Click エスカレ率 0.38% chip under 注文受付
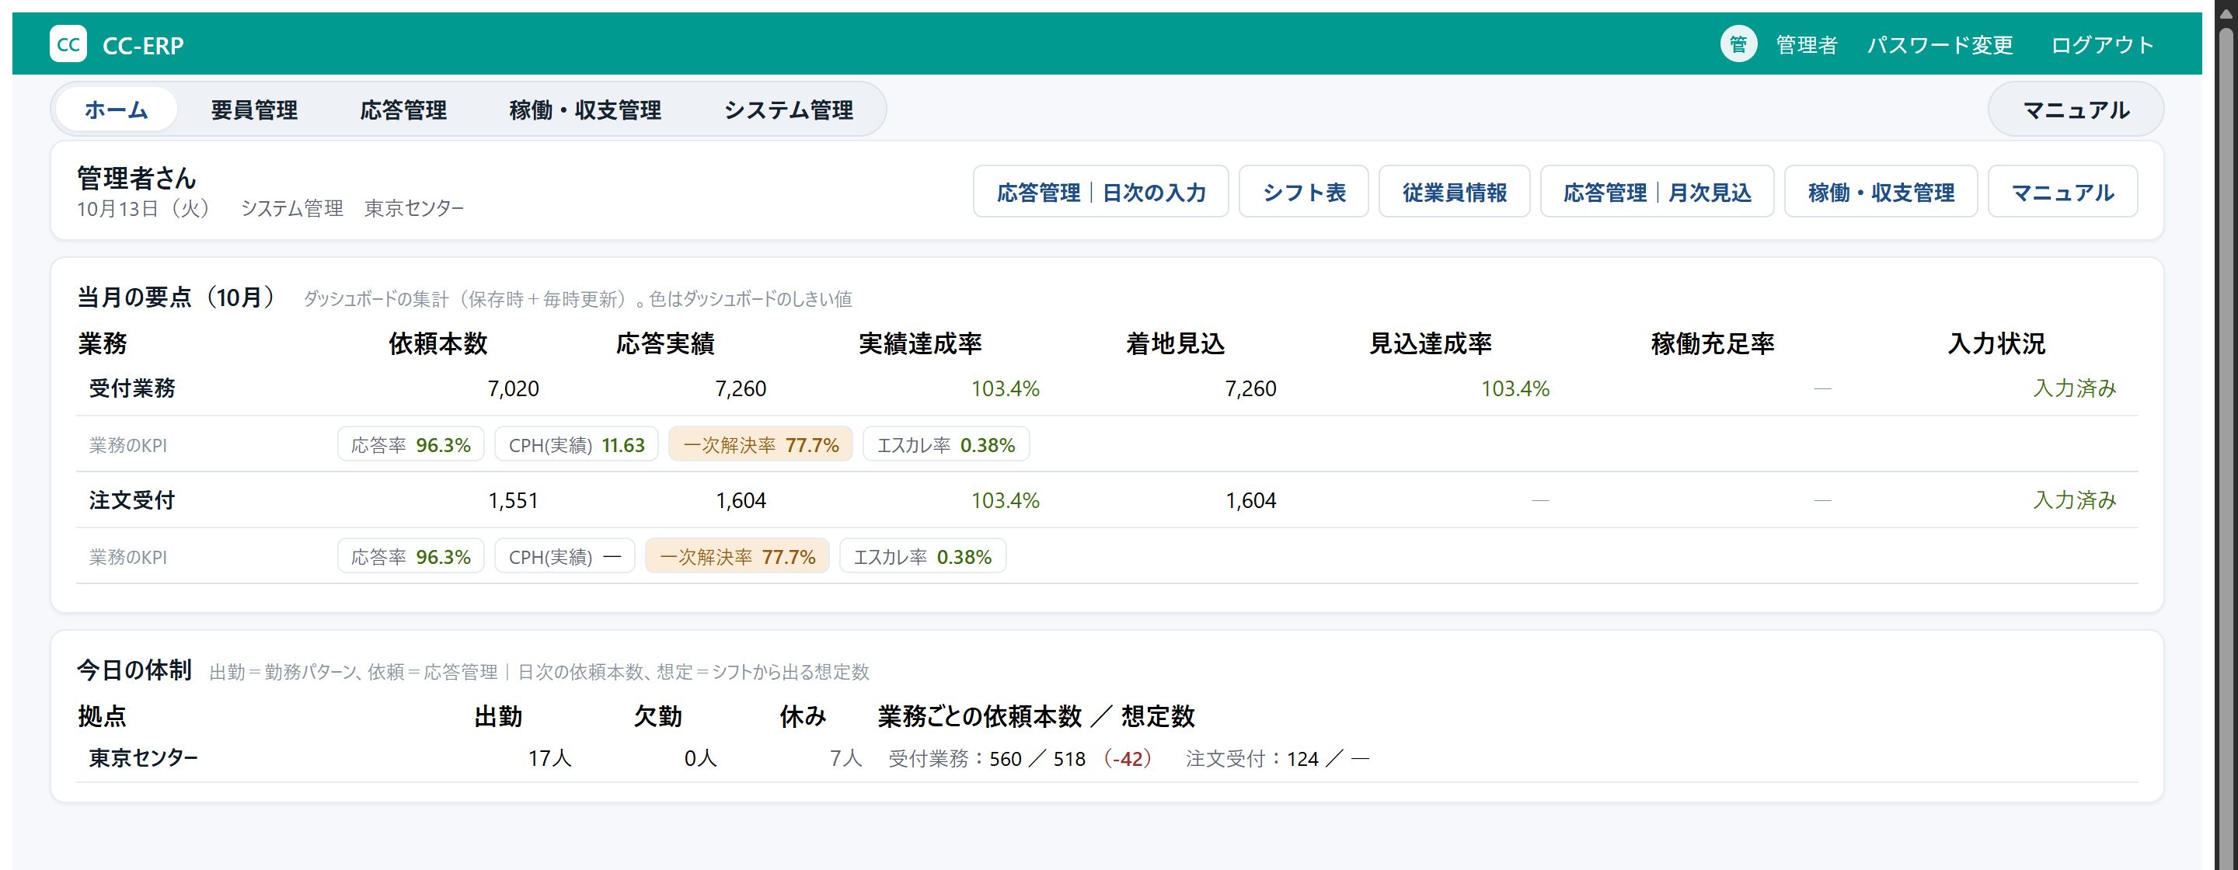Image resolution: width=2238 pixels, height=870 pixels. [922, 556]
